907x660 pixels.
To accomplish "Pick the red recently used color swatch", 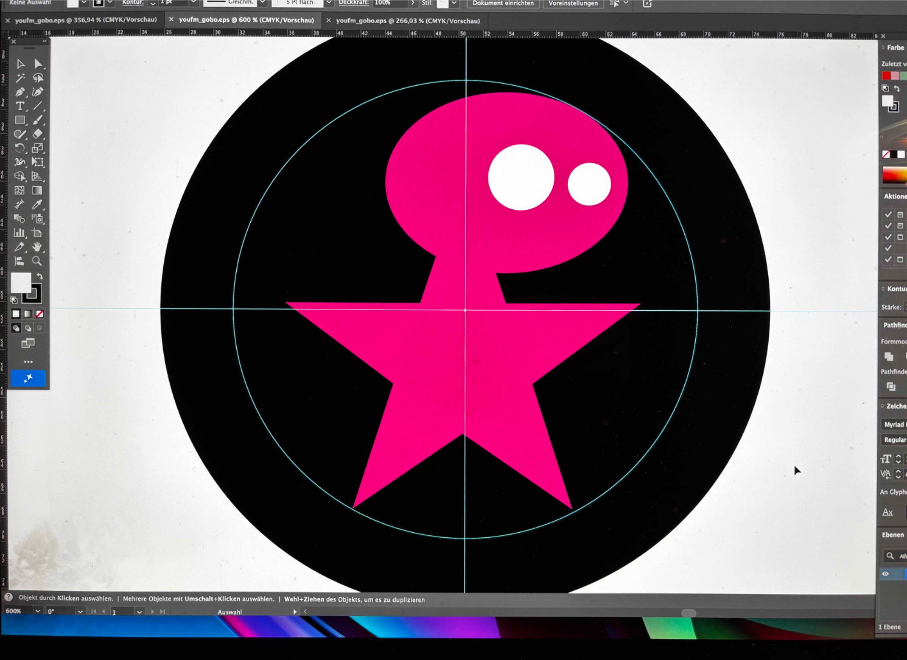I will point(886,76).
